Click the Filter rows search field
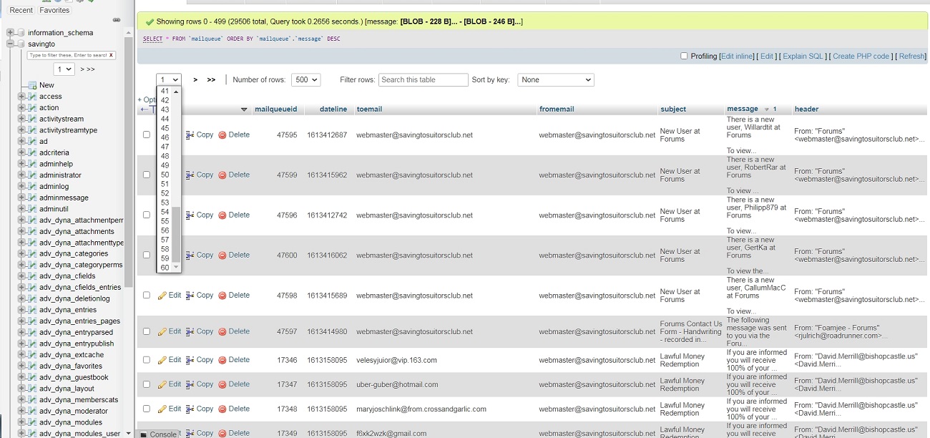Image resolution: width=930 pixels, height=438 pixels. 423,80
